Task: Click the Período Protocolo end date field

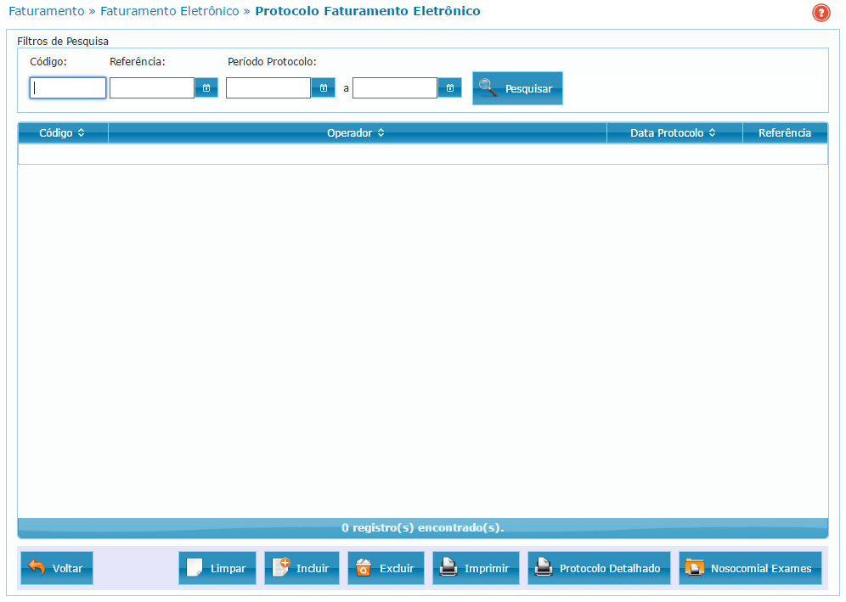Action: (395, 88)
